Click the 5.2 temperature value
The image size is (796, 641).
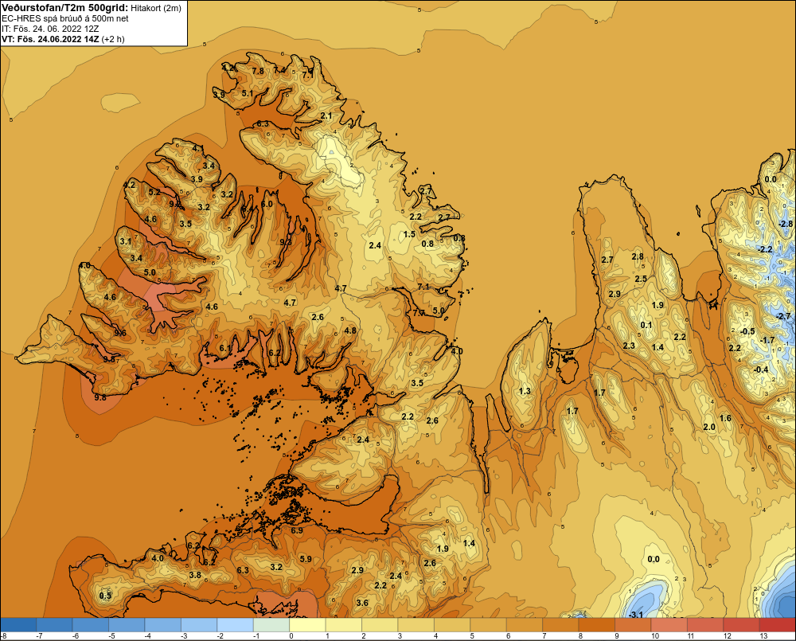tap(154, 192)
